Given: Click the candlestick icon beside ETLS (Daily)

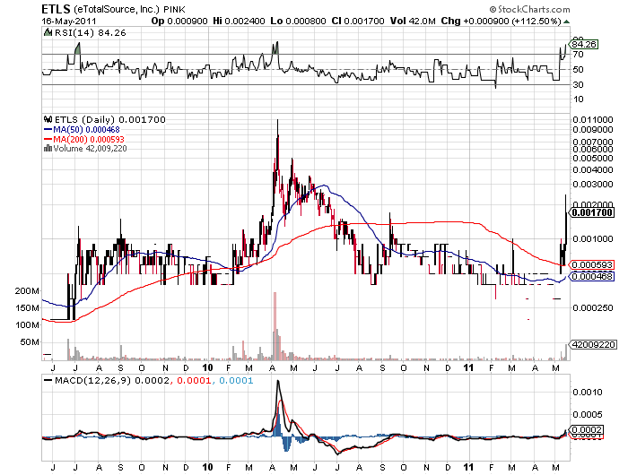Looking at the screenshot, I should [x=48, y=119].
